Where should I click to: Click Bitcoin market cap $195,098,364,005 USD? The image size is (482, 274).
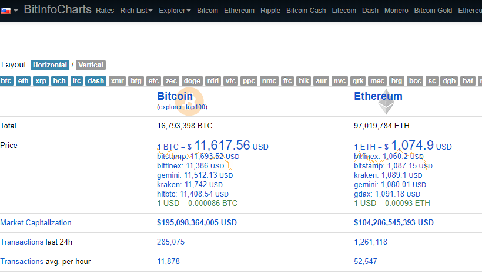point(197,223)
